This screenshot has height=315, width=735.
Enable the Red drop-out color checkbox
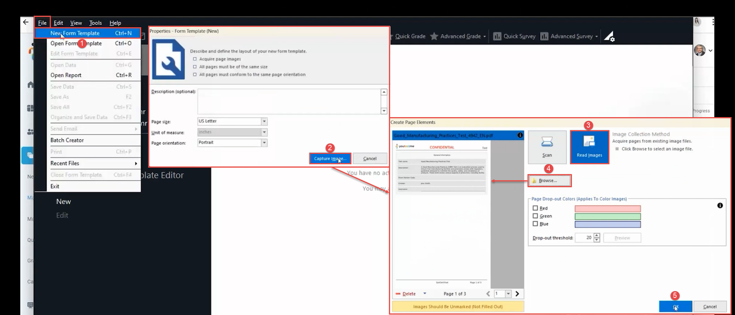[535, 208]
